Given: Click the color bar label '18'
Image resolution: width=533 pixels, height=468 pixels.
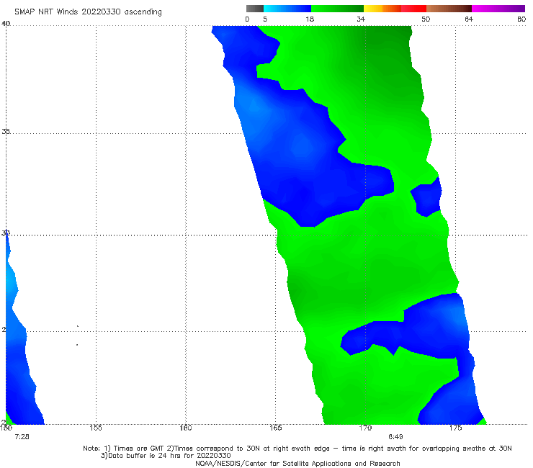Looking at the screenshot, I should pos(310,19).
